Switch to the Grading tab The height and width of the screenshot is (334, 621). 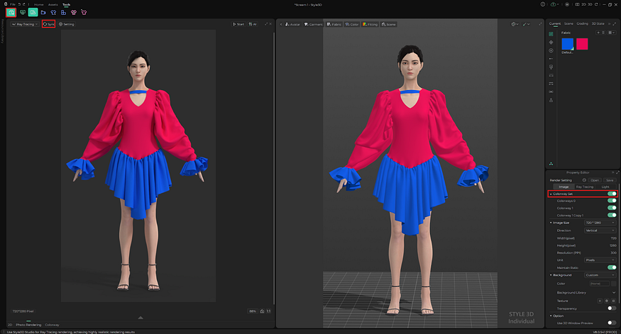[582, 23]
